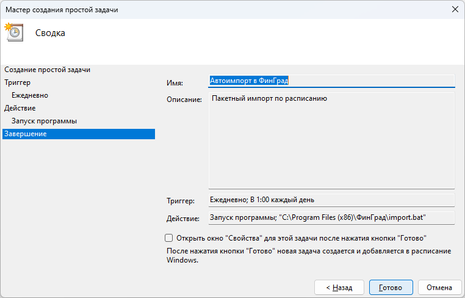Click the task wizard clock icon

coord(13,32)
